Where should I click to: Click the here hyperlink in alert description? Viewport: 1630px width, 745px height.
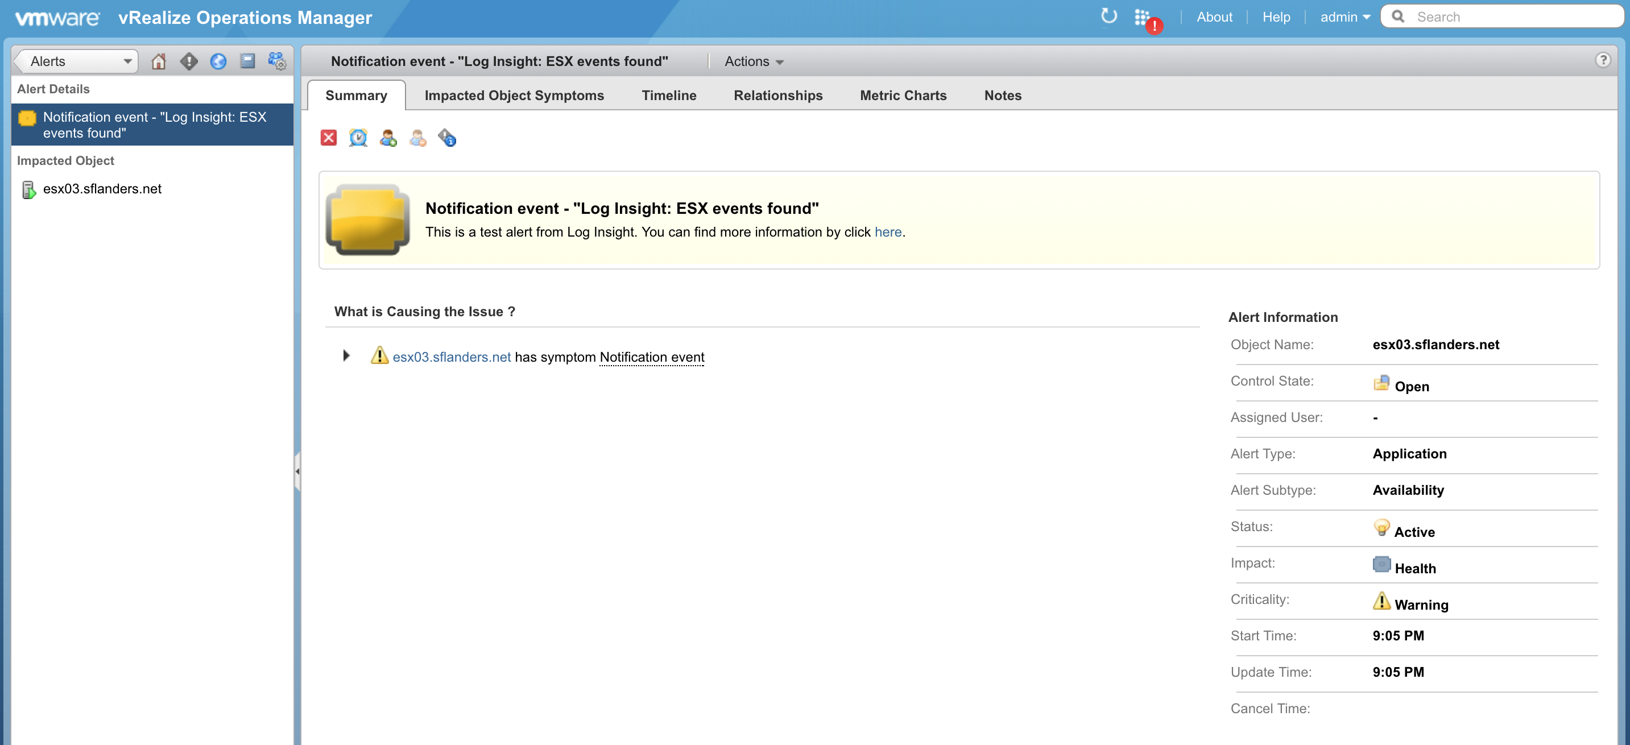888,231
